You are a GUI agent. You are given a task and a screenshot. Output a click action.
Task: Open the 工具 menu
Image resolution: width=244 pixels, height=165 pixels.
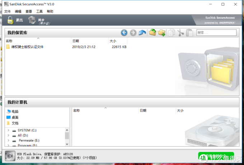39,11
